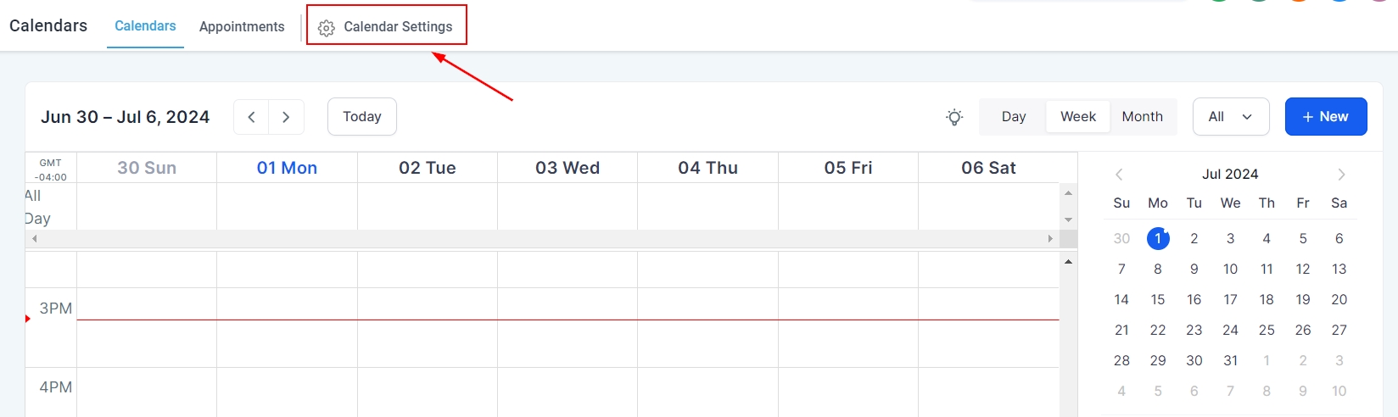1398x417 pixels.
Task: Create a new event with New button
Action: pyautogui.click(x=1325, y=117)
